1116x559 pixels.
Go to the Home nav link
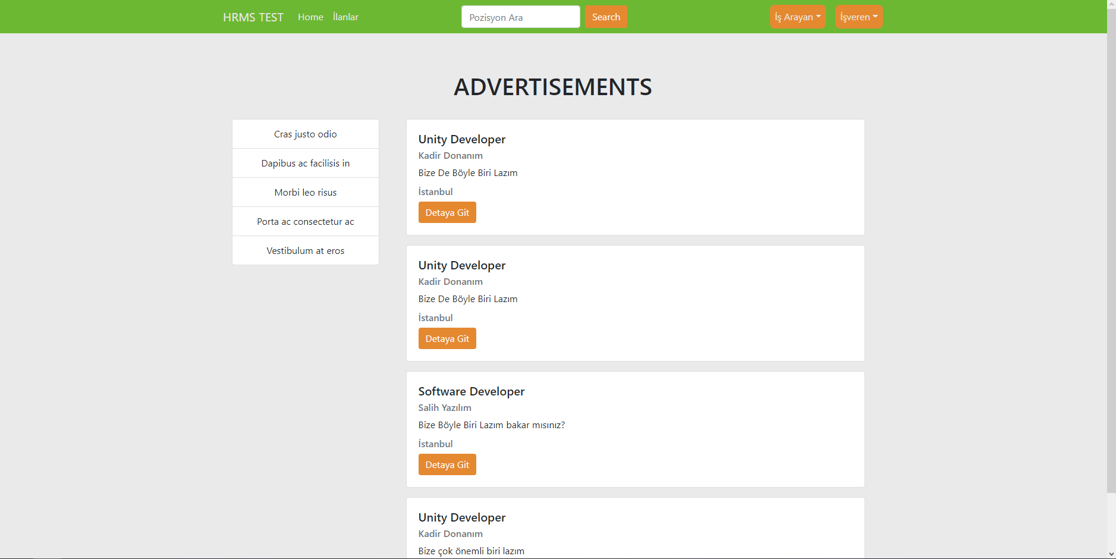310,17
